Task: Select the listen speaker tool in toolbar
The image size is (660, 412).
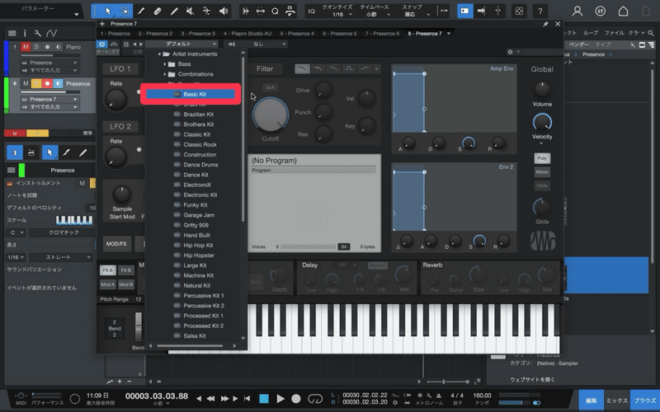Action: pyautogui.click(x=224, y=11)
